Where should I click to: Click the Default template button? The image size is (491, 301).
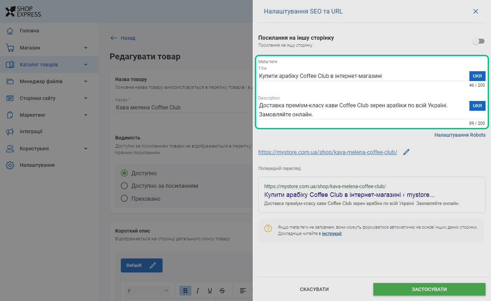tap(142, 266)
